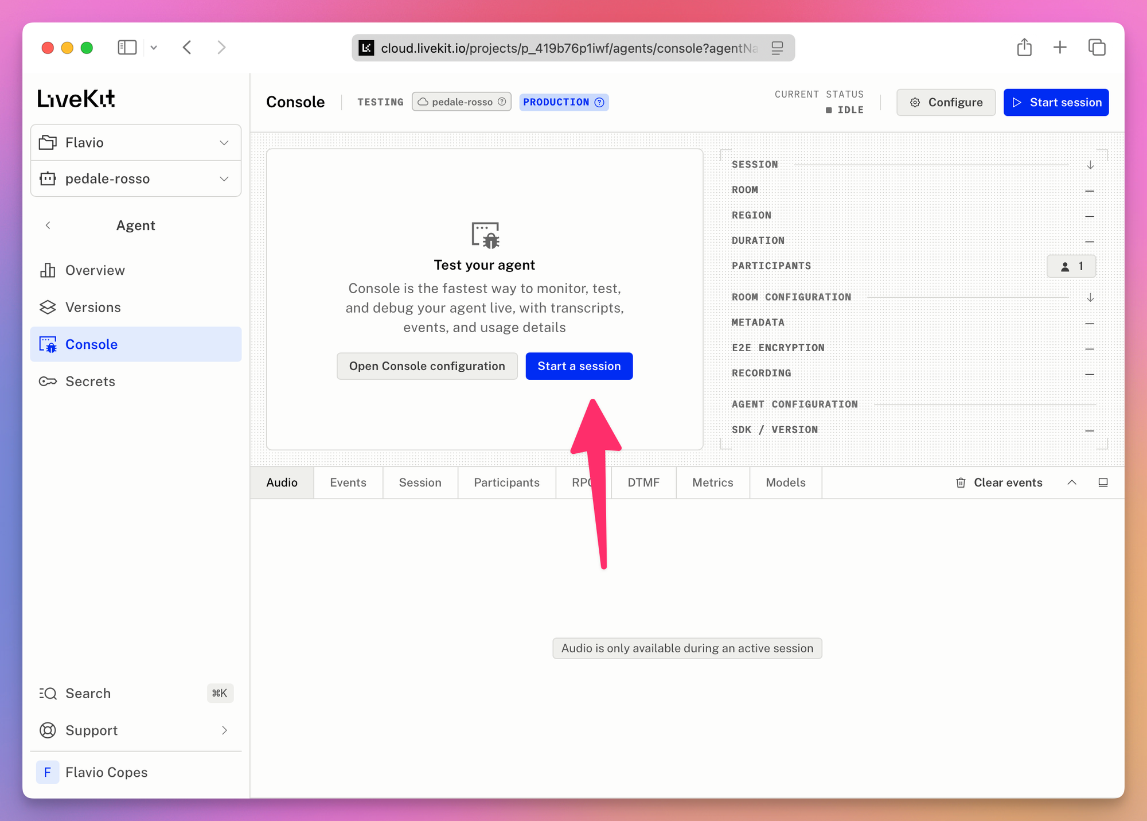Expand the Support submenu
The width and height of the screenshot is (1147, 821).
point(224,730)
